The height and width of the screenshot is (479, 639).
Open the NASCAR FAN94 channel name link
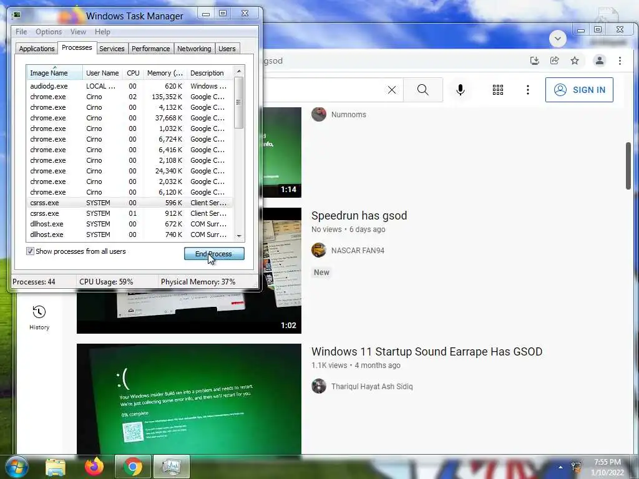358,251
